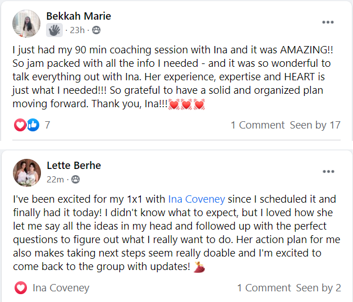Open Bekkah Marie's profile picture

(26, 23)
